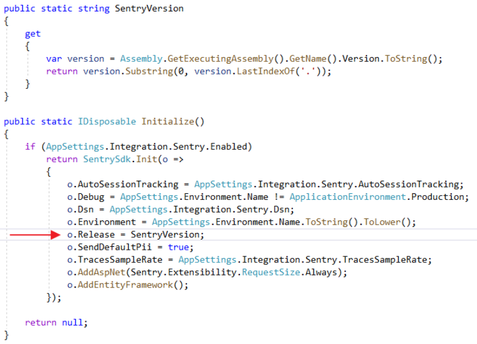Click the o.SendDefaultPii property
477x344 pixels.
(x=109, y=247)
